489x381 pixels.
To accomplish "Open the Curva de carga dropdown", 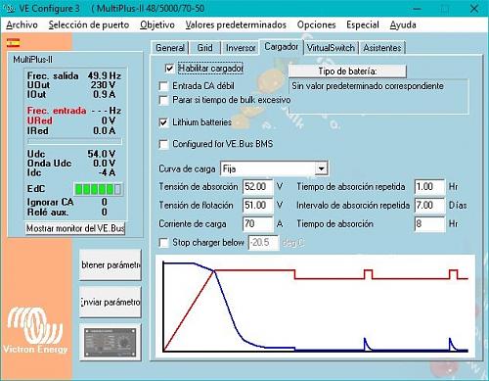I will 321,168.
